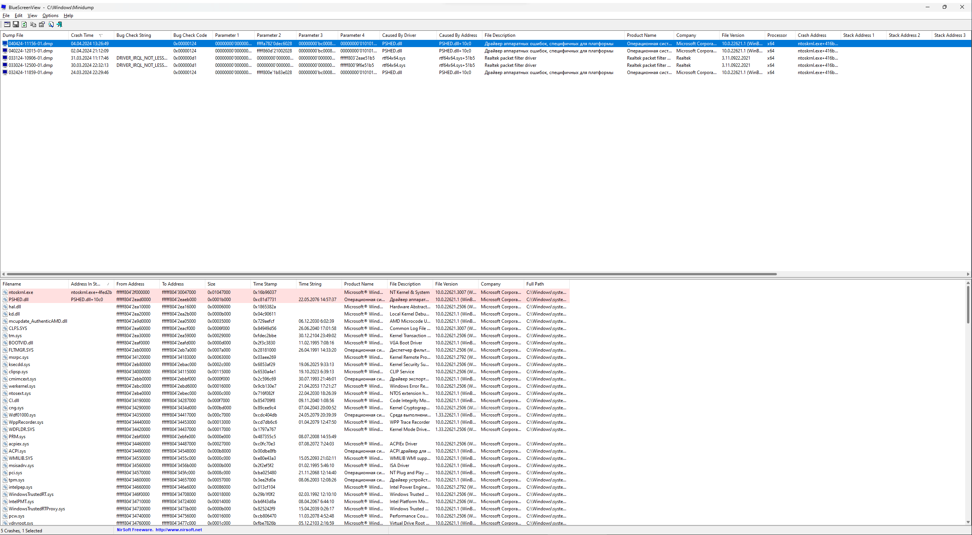This screenshot has height=535, width=972.
Task: Click the Save Selected Items floppy icon
Action: point(16,24)
